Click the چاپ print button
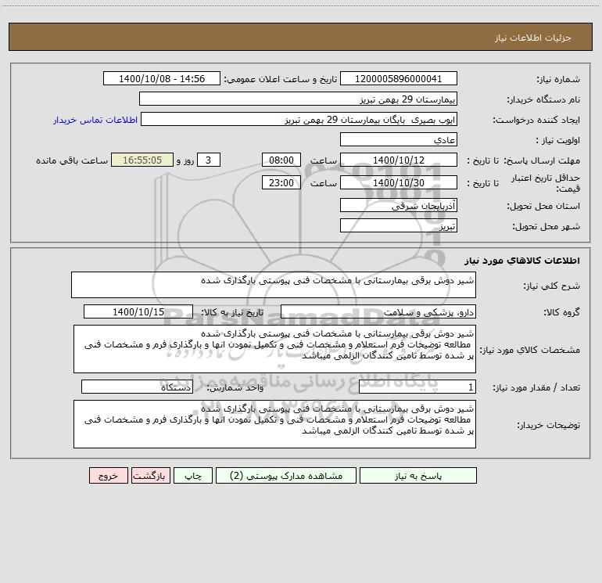602x583 pixels. (x=193, y=476)
